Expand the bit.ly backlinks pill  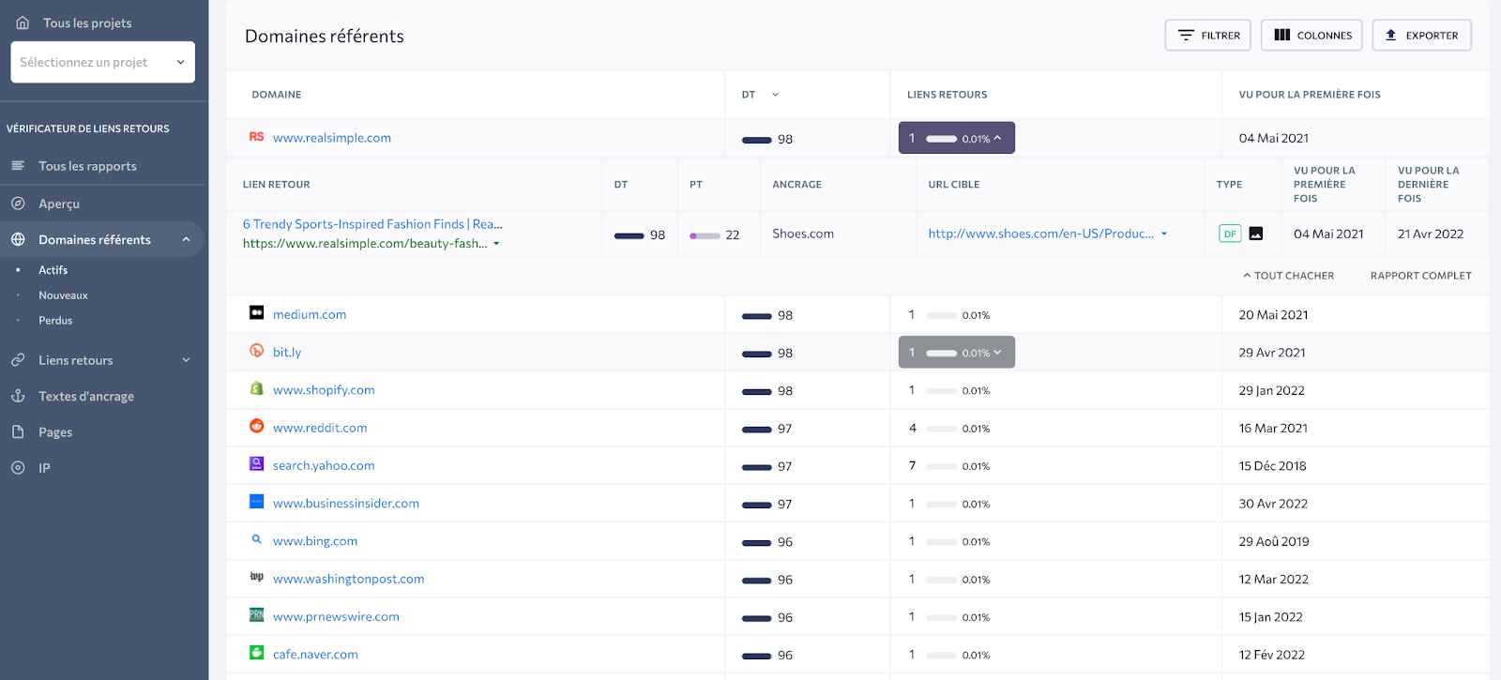point(957,353)
